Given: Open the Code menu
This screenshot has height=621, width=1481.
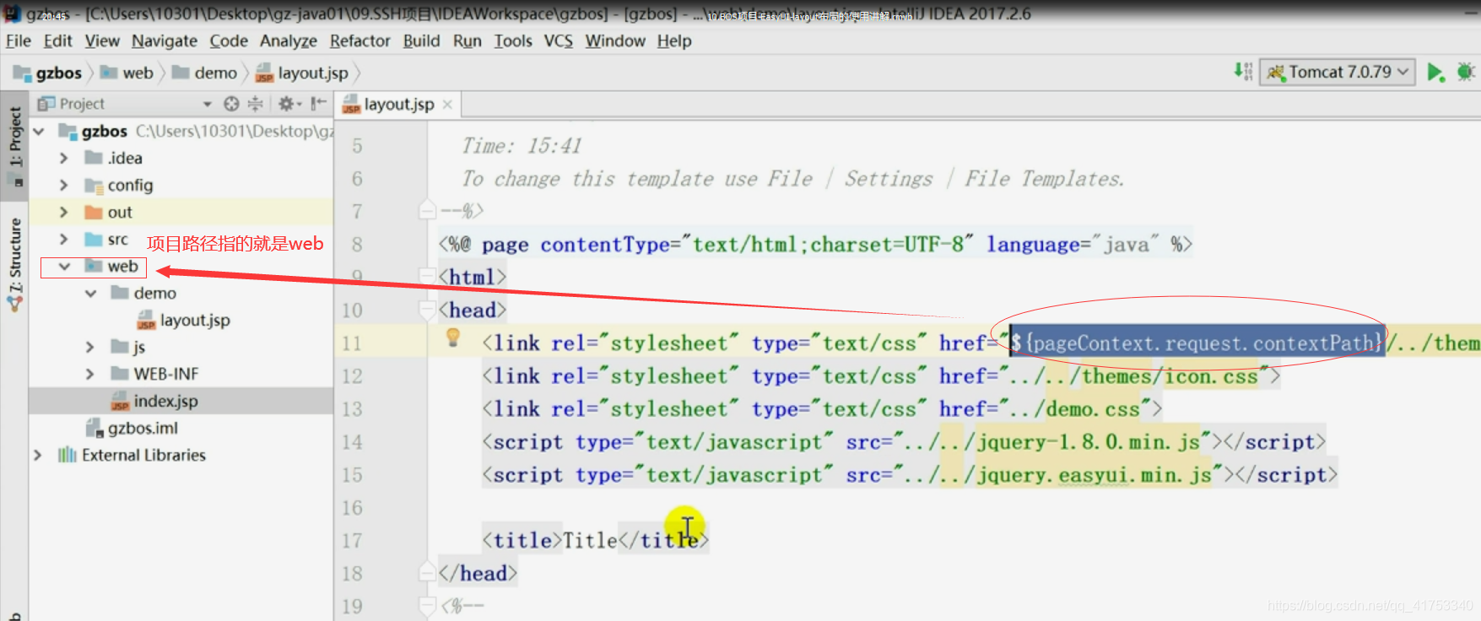Looking at the screenshot, I should (x=229, y=40).
